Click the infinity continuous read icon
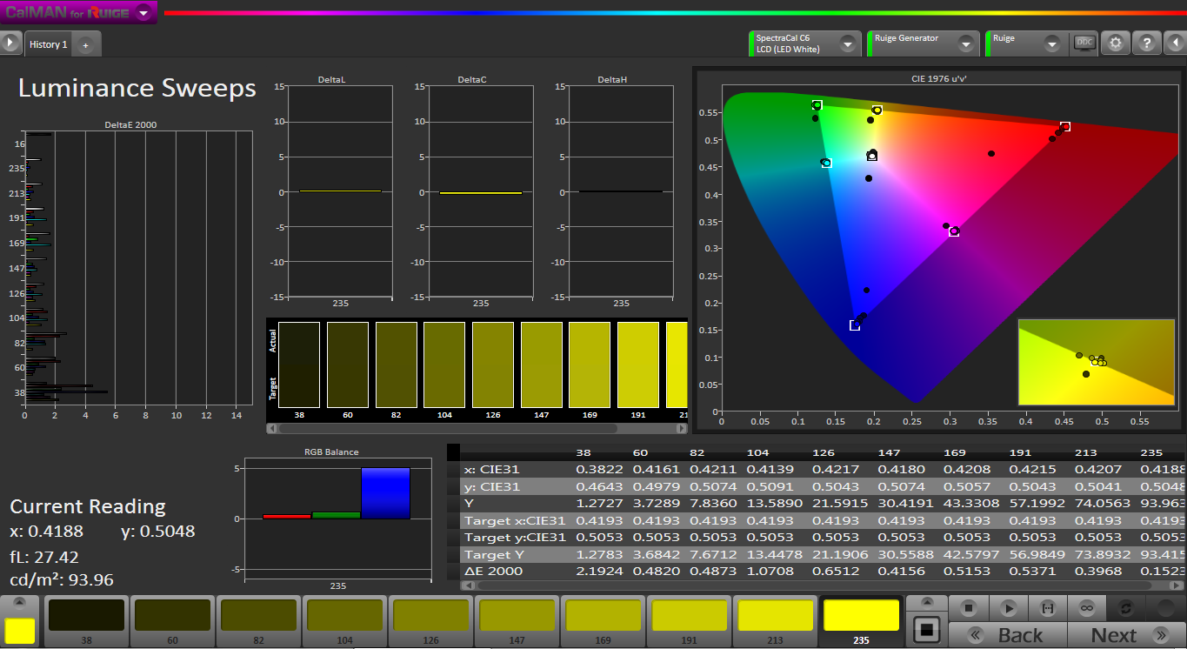 [1086, 608]
